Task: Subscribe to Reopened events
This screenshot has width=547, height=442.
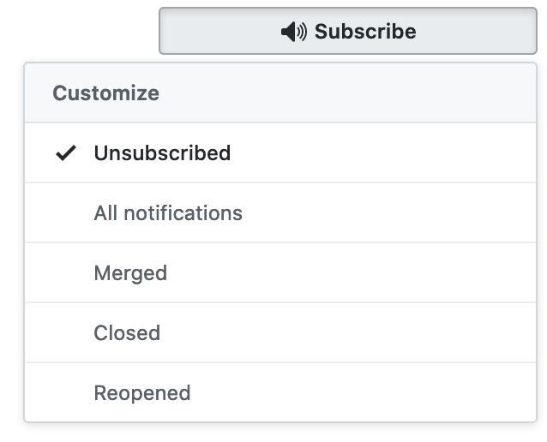Action: click(x=142, y=393)
